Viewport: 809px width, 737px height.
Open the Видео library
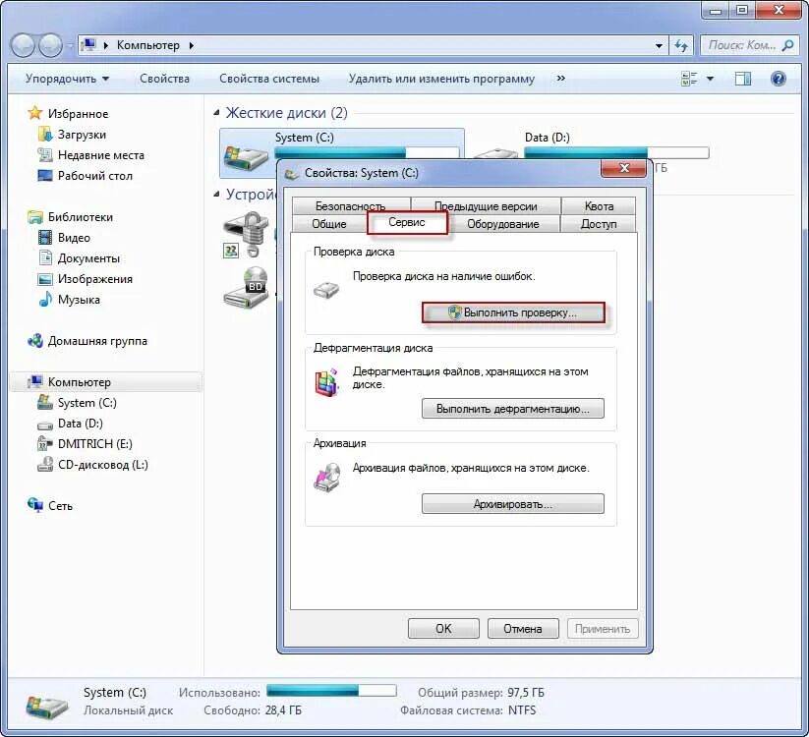click(x=64, y=238)
